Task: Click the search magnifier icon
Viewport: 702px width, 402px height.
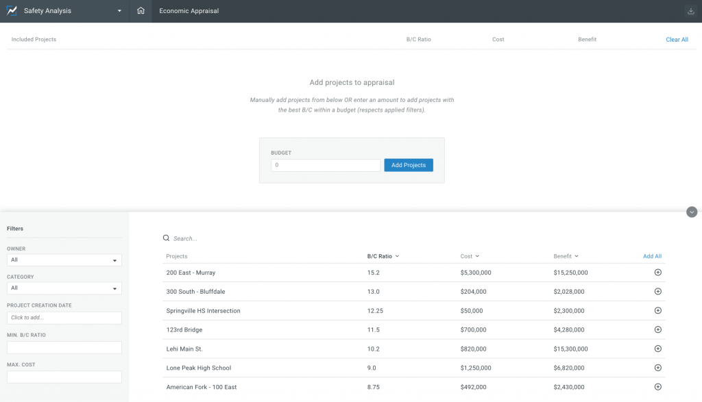Action: 166,238
